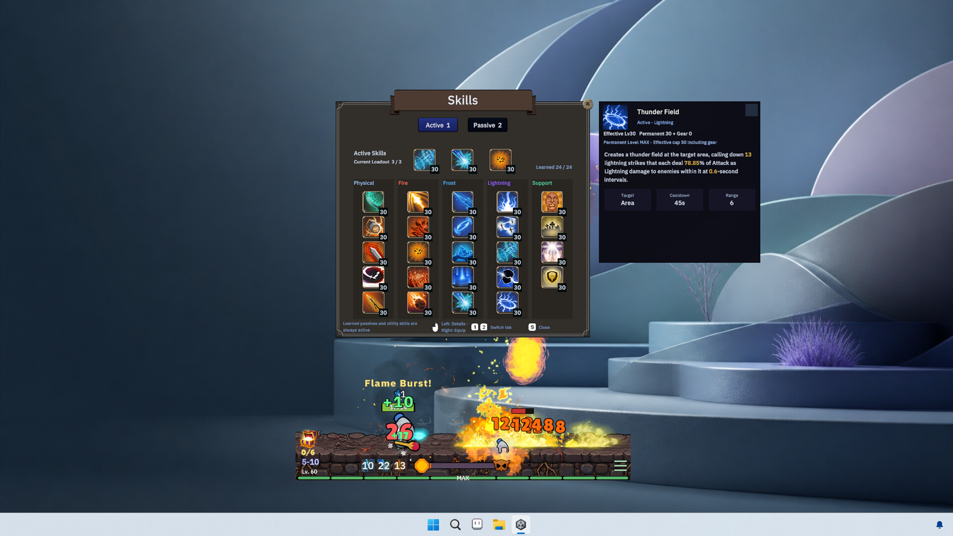Click first loadout slot with lightning cannon skill
The width and height of the screenshot is (953, 536).
424,160
